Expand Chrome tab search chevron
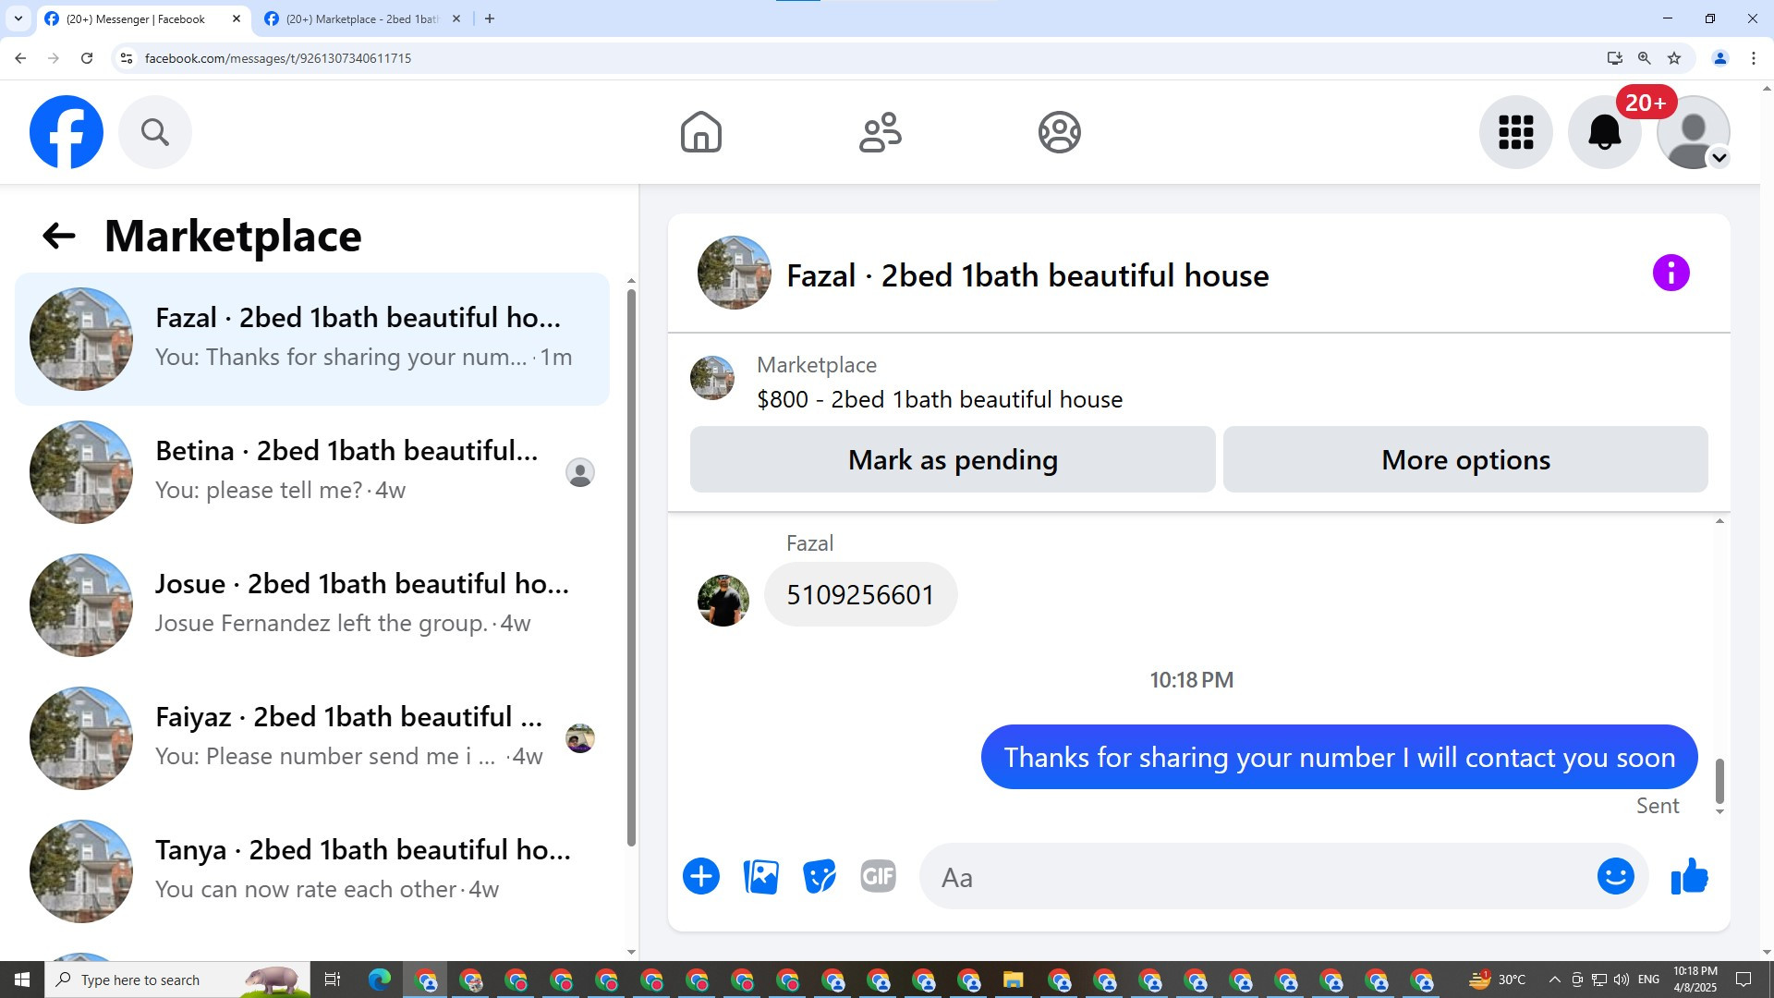 18,18
